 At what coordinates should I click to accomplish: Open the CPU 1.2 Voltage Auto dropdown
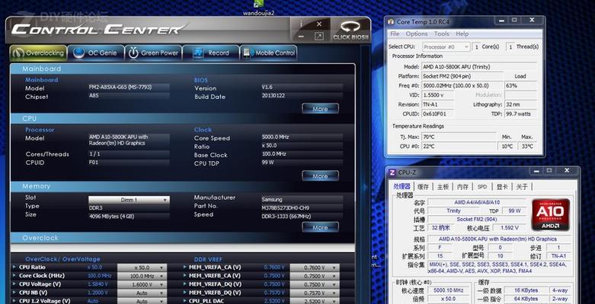tap(142, 301)
